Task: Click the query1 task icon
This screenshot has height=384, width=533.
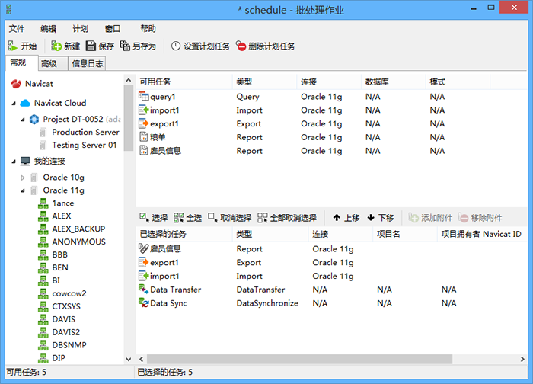Action: (143, 97)
